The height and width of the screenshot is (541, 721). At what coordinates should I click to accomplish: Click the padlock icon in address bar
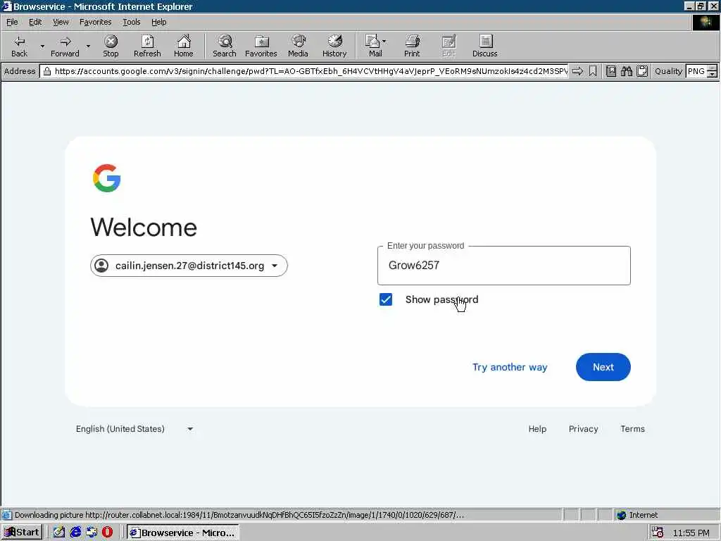click(x=47, y=71)
